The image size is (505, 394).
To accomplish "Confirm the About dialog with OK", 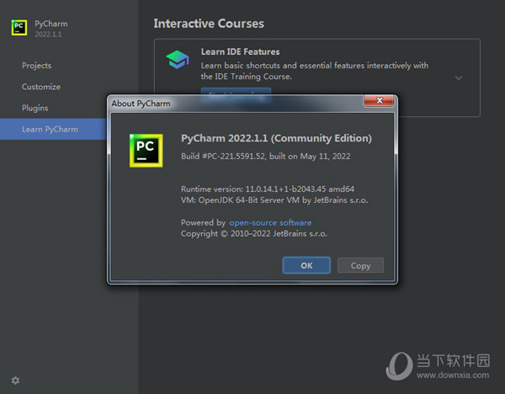I will click(306, 265).
